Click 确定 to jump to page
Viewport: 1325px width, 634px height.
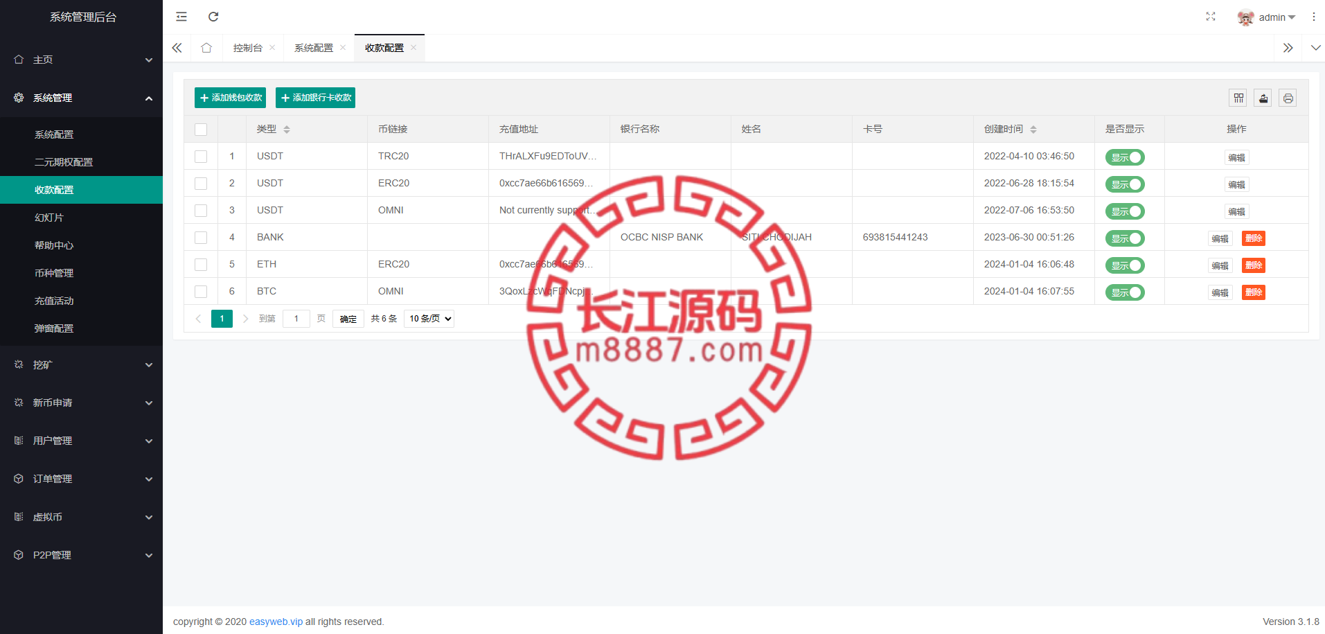coord(348,319)
